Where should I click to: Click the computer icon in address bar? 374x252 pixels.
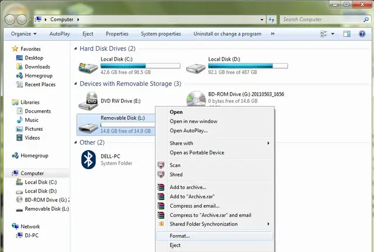(x=38, y=19)
